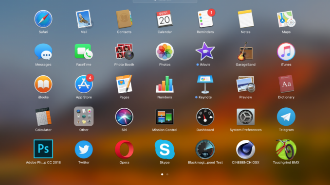Launch Telegram messenger
330x185 pixels.
pyautogui.click(x=286, y=117)
